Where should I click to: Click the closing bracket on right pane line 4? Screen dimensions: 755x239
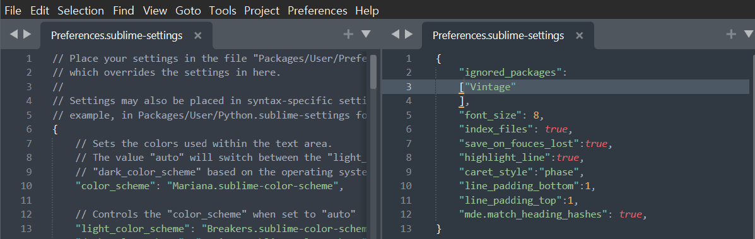pos(462,101)
